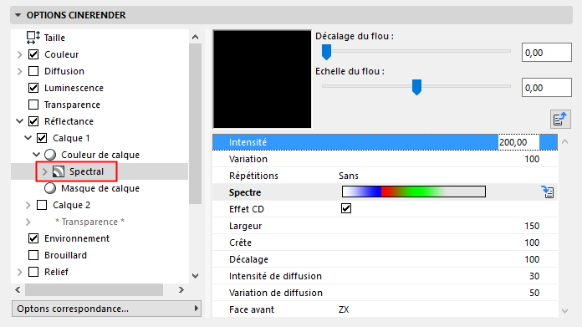Click the parameter list scroll up arrow
582x327 pixels.
click(x=565, y=141)
